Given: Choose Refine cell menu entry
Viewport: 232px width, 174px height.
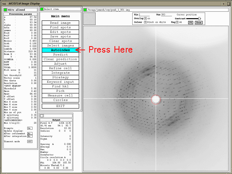Looking at the screenshot, I should coord(60,68).
